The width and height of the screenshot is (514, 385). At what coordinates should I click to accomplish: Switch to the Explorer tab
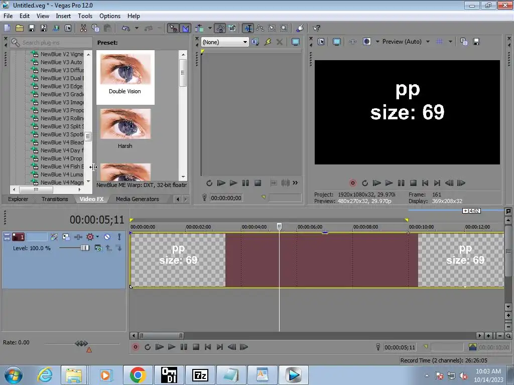pos(18,199)
